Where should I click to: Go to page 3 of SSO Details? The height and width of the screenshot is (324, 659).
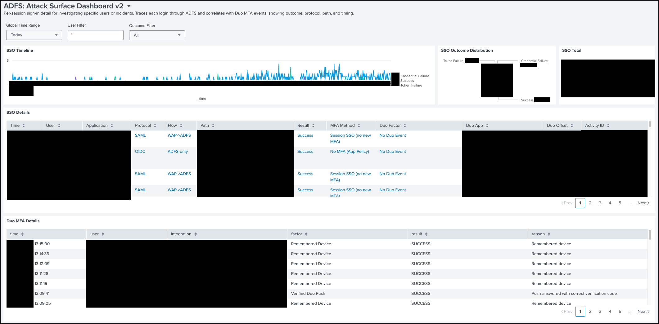(600, 203)
